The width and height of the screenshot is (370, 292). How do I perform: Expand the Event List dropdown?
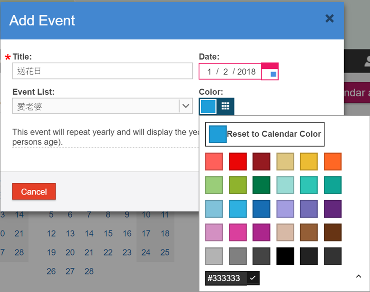186,106
